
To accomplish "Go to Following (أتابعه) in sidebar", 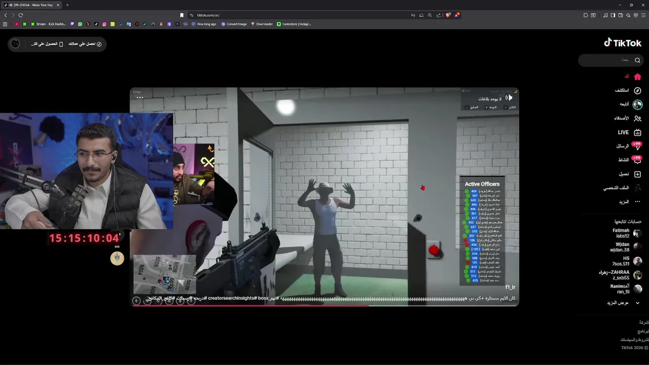I will click(631, 104).
